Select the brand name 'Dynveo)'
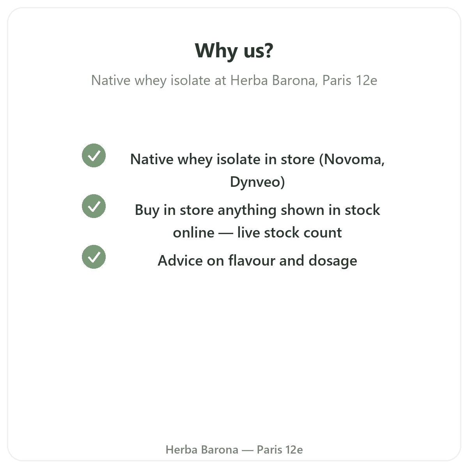This screenshot has height=468, width=468. [x=257, y=182]
